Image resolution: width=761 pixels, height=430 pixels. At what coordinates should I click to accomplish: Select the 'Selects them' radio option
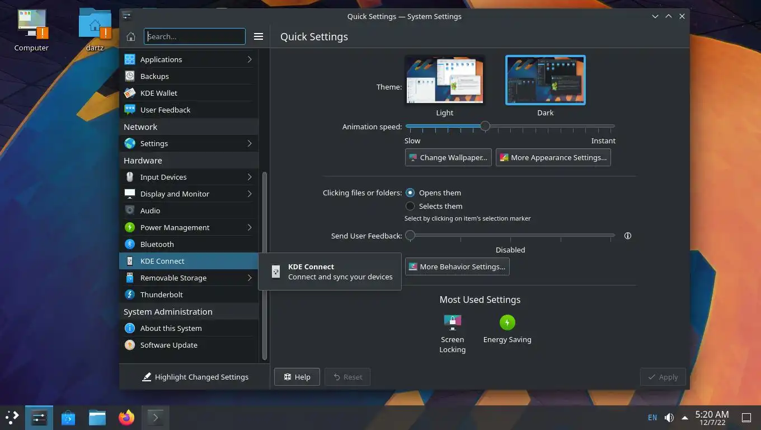coord(410,206)
